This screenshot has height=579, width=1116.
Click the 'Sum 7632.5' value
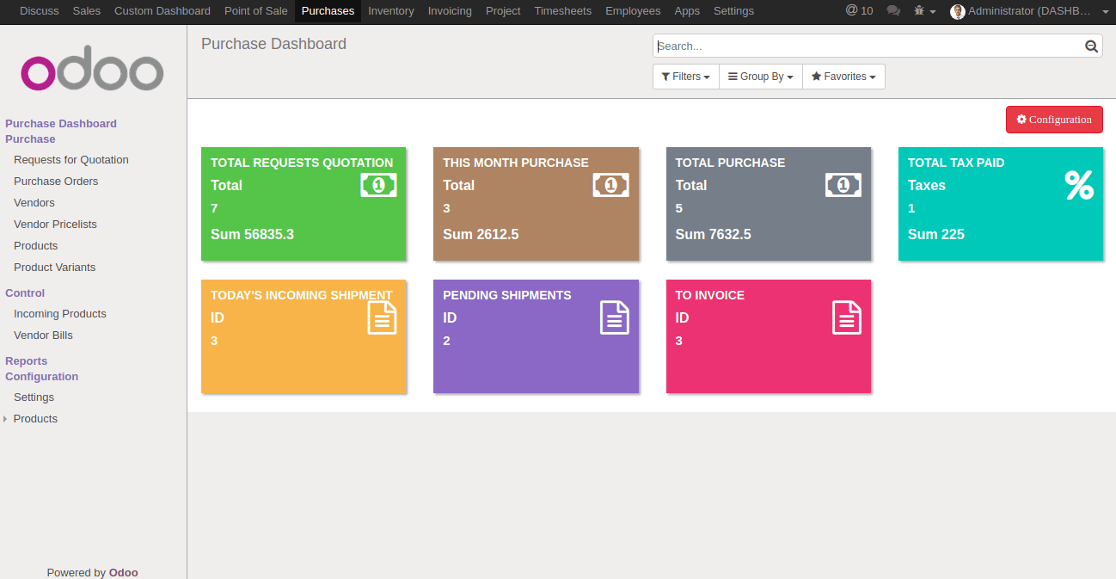[714, 235]
